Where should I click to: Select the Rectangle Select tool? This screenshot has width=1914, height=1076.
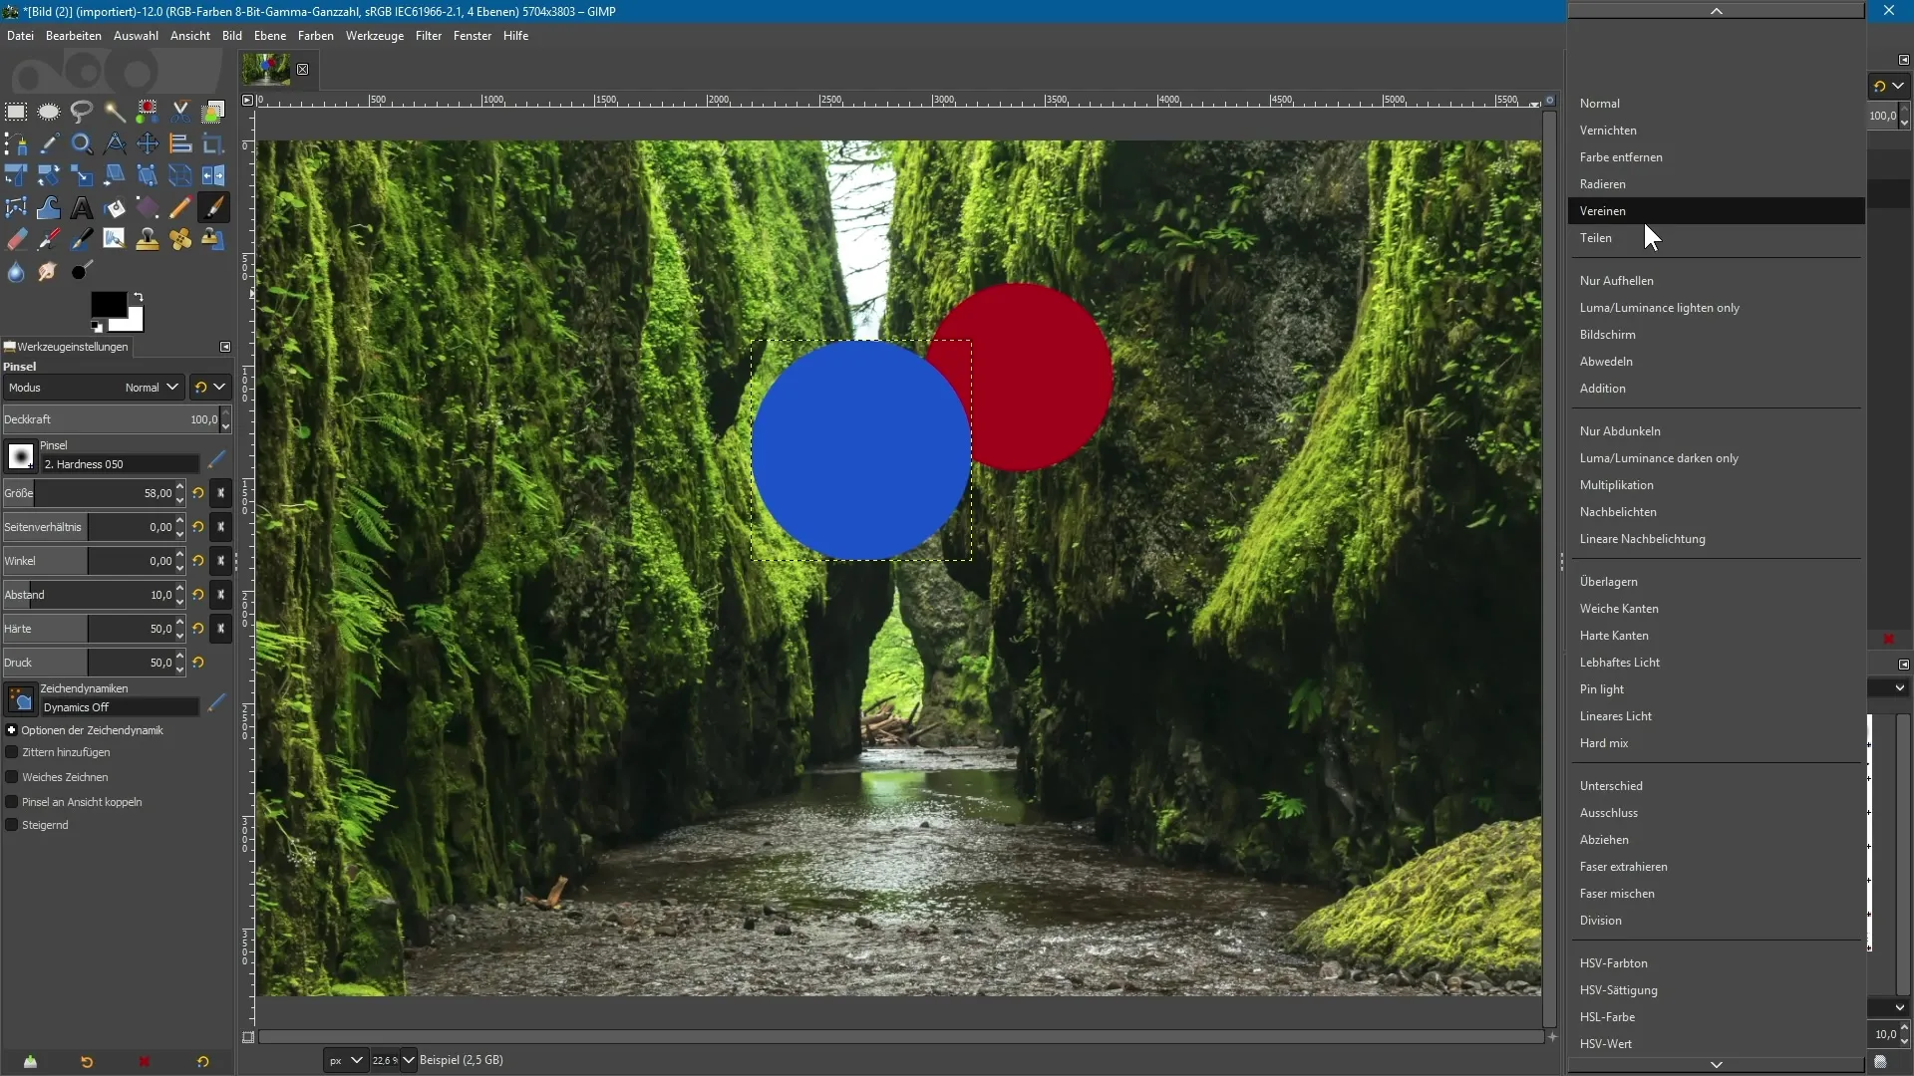[16, 112]
